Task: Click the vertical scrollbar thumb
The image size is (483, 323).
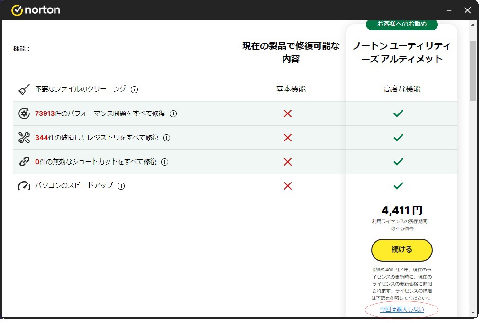Action: click(473, 70)
